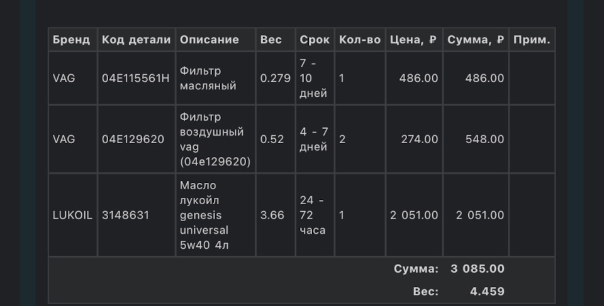Click total sum 3 085.00
Viewport: 604px width, 306px height.
pyautogui.click(x=478, y=269)
